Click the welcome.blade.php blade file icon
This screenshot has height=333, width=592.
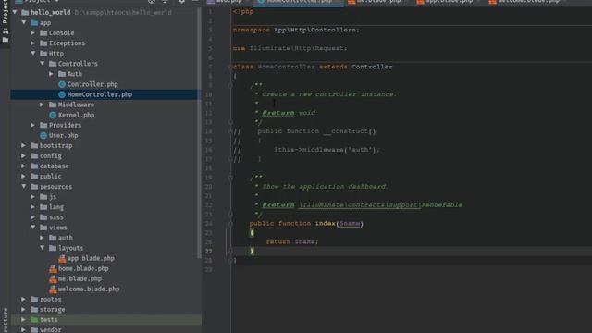pyautogui.click(x=53, y=289)
